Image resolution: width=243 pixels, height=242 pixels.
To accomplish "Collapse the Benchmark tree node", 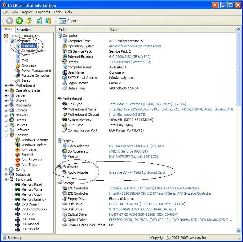I will pos(6,179).
